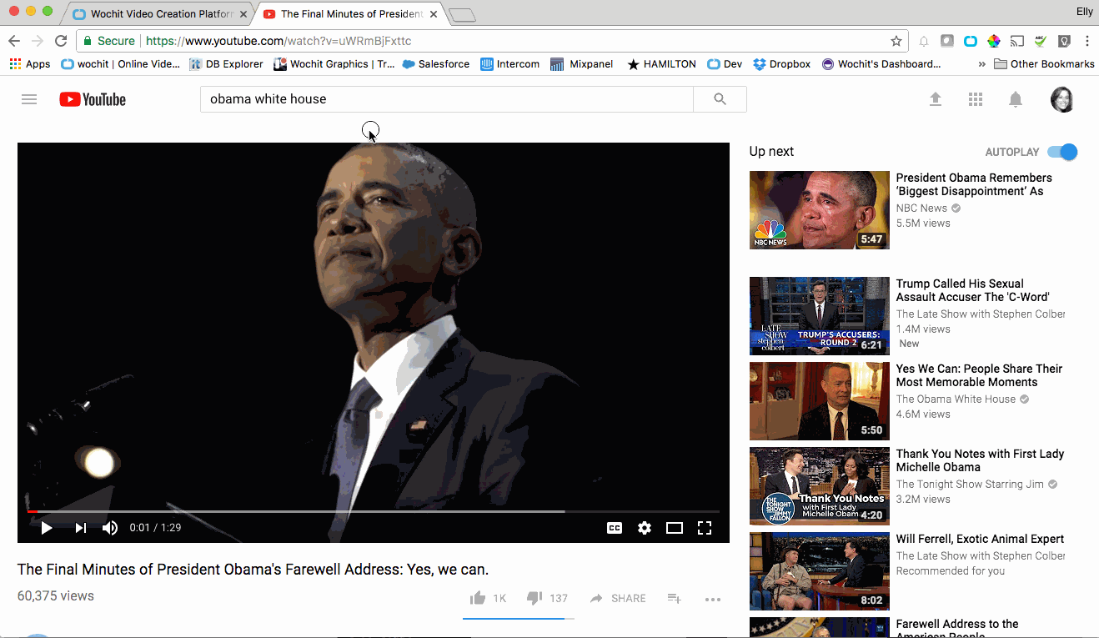The height and width of the screenshot is (638, 1099).
Task: Open the Will Ferrell video thumbnail
Action: (820, 571)
